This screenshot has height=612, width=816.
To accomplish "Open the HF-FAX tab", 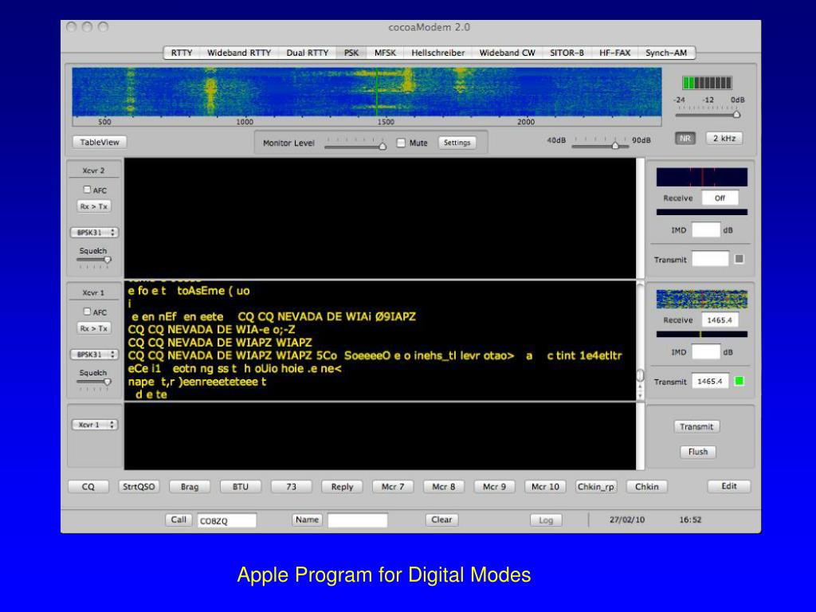I will click(614, 53).
